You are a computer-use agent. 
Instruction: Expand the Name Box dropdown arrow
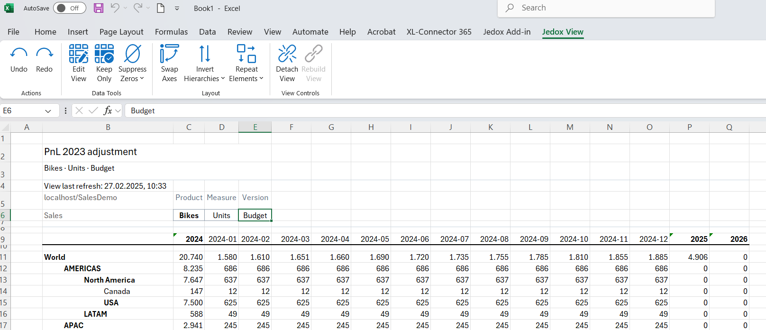48,111
